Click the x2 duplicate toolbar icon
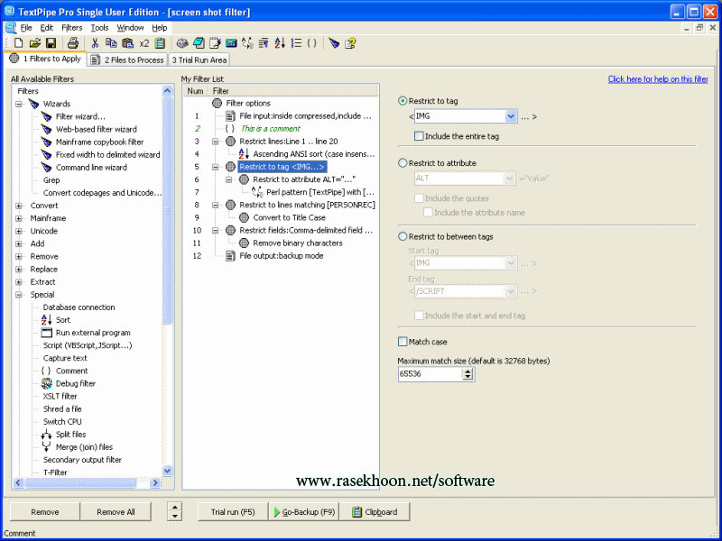 (x=143, y=42)
